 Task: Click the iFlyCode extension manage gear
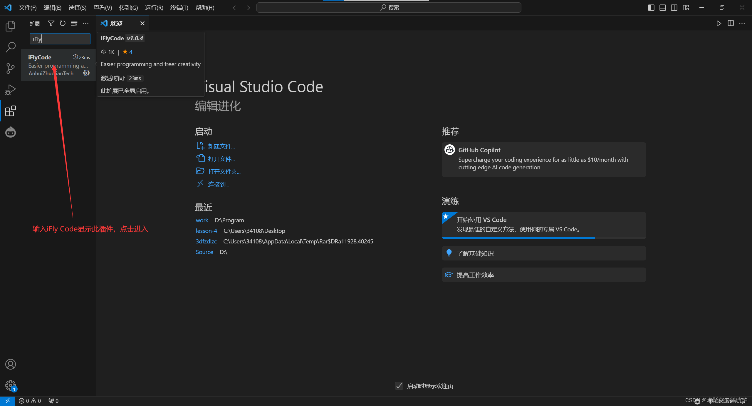click(x=86, y=73)
